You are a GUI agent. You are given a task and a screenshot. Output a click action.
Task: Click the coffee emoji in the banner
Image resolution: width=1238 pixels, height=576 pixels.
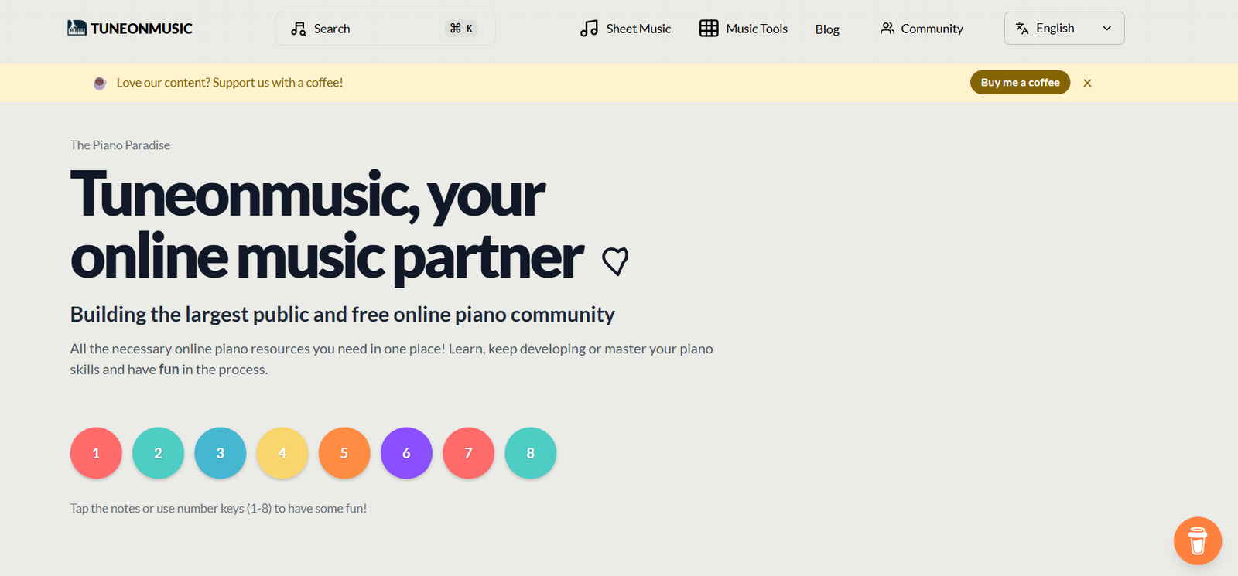(x=100, y=83)
